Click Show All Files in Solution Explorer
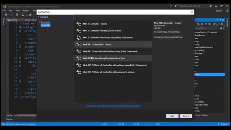The height and width of the screenshot is (130, 231). 209,24
